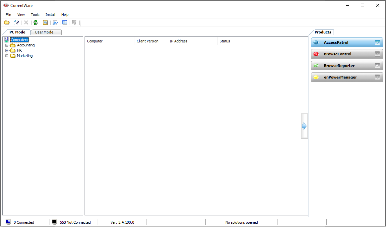The height and width of the screenshot is (227, 386).
Task: Select the Marketing tree item label
Action: [25, 56]
